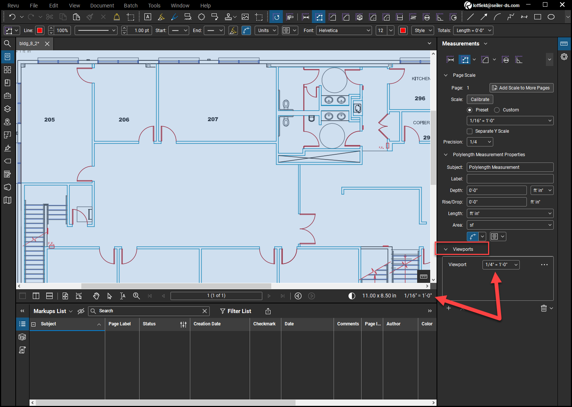Open the Batch menu
This screenshot has height=407, width=572.
[131, 6]
